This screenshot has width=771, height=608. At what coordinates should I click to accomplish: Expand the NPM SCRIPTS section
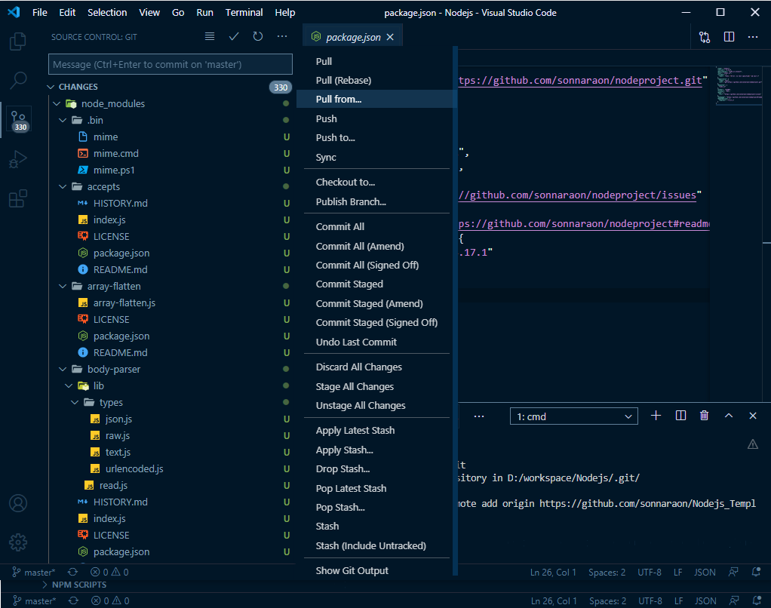pos(45,585)
